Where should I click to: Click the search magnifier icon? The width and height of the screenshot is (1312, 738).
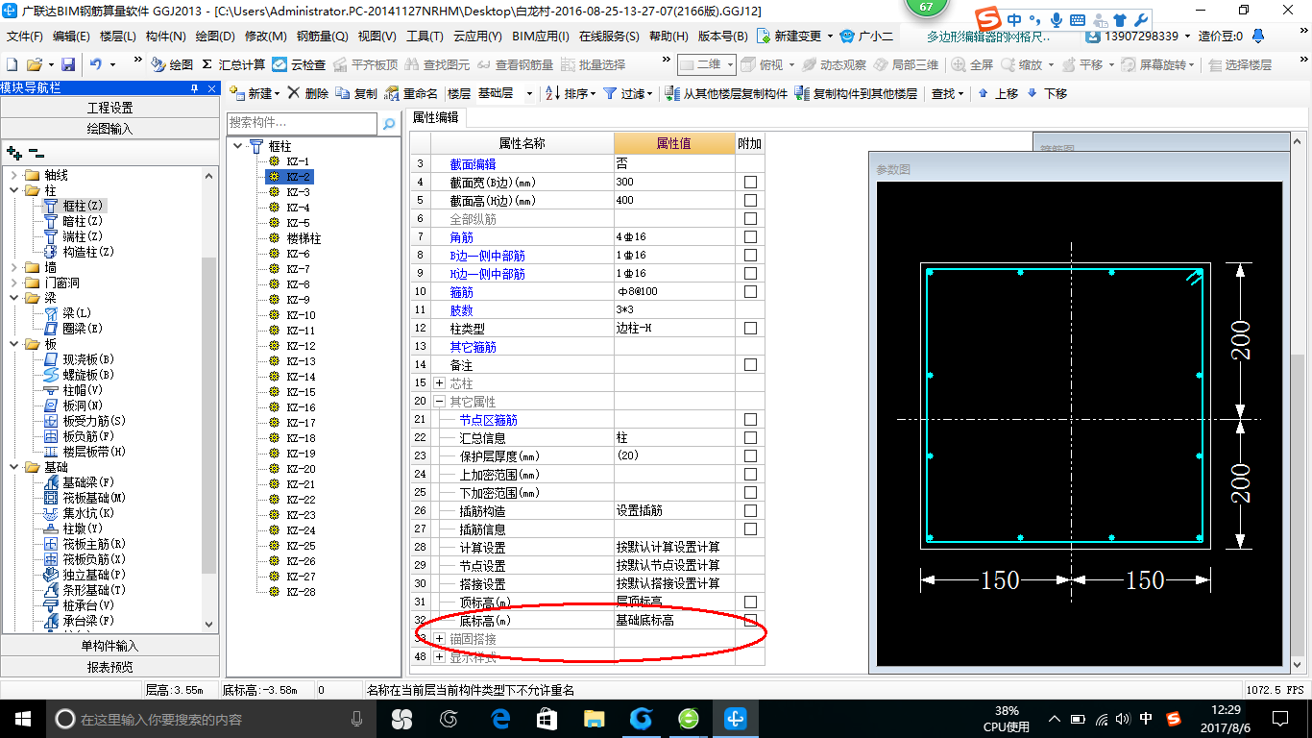[388, 124]
